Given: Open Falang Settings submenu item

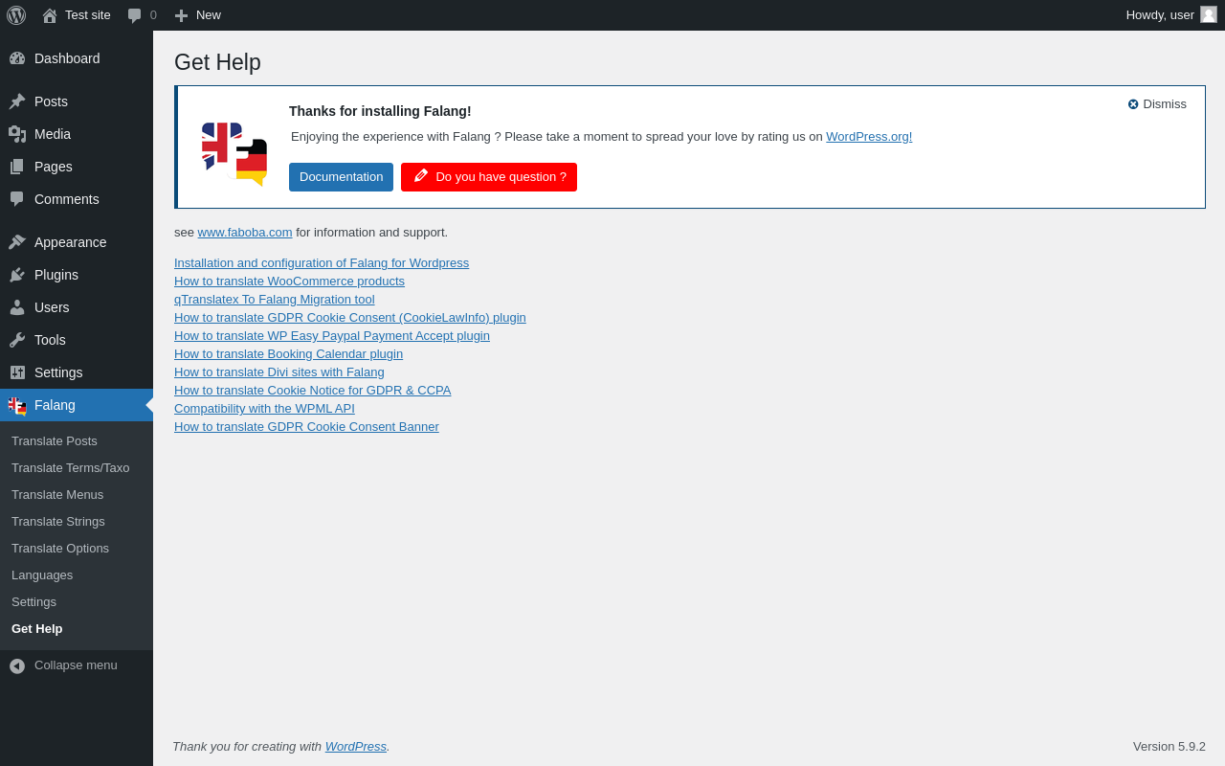Looking at the screenshot, I should (77, 602).
